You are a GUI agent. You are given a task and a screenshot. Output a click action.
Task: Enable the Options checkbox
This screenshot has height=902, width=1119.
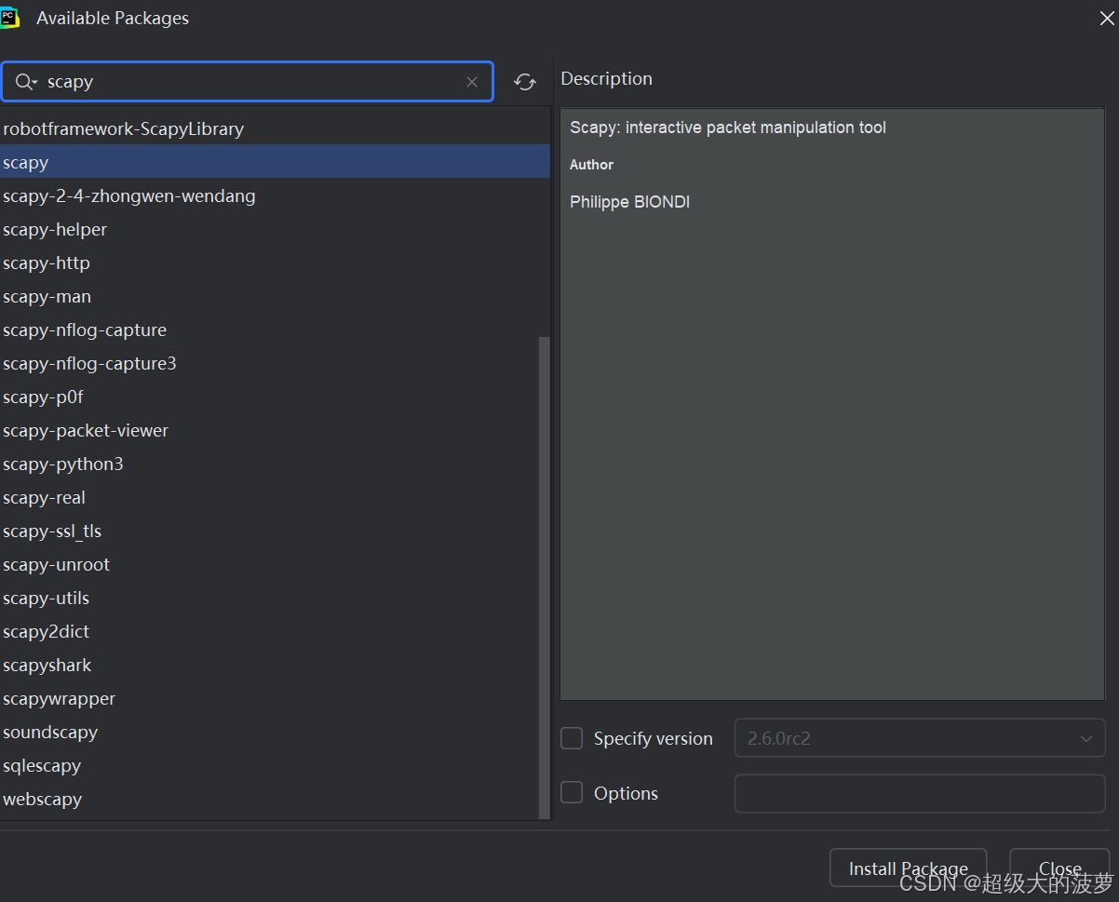(572, 793)
